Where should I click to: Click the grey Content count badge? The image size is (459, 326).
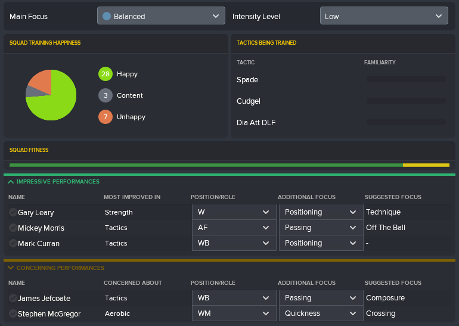106,95
